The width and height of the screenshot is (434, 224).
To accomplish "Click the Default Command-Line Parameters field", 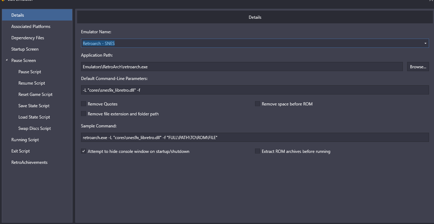I will [255, 90].
